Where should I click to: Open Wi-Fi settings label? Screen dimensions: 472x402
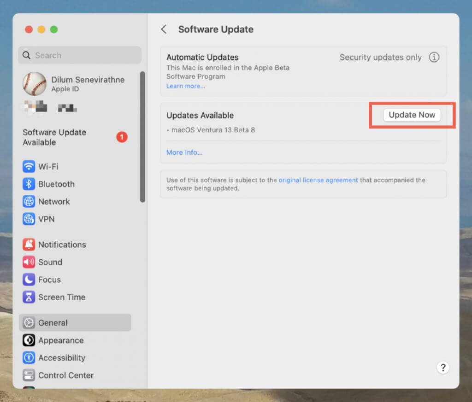[48, 167]
